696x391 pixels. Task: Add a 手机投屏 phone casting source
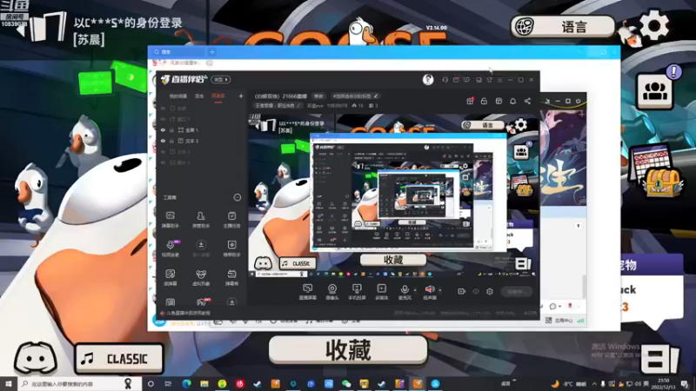click(357, 292)
